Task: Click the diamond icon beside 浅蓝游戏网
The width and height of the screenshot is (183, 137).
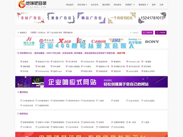Action: [97, 61]
